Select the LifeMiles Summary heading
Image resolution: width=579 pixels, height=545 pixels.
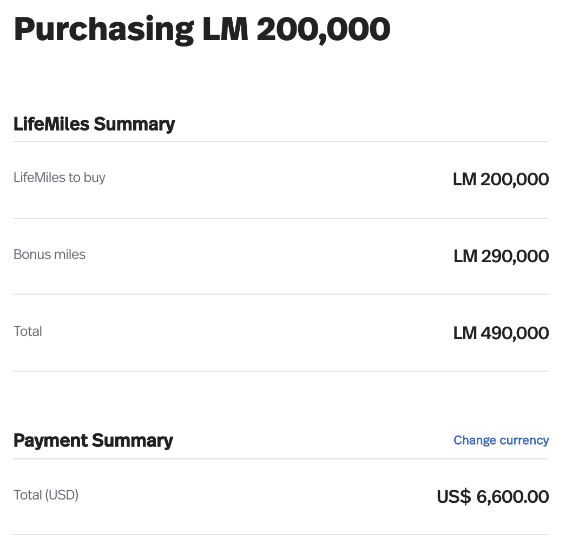[x=94, y=124]
